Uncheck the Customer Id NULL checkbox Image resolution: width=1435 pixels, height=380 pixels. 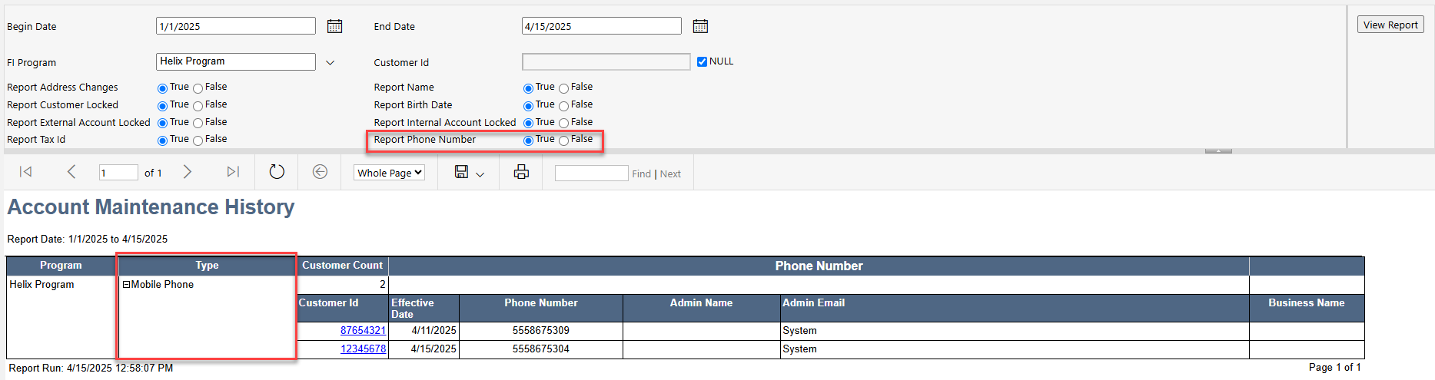(x=702, y=62)
